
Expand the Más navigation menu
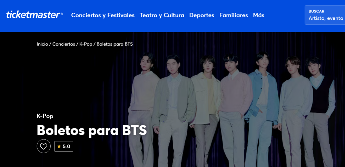pos(258,15)
